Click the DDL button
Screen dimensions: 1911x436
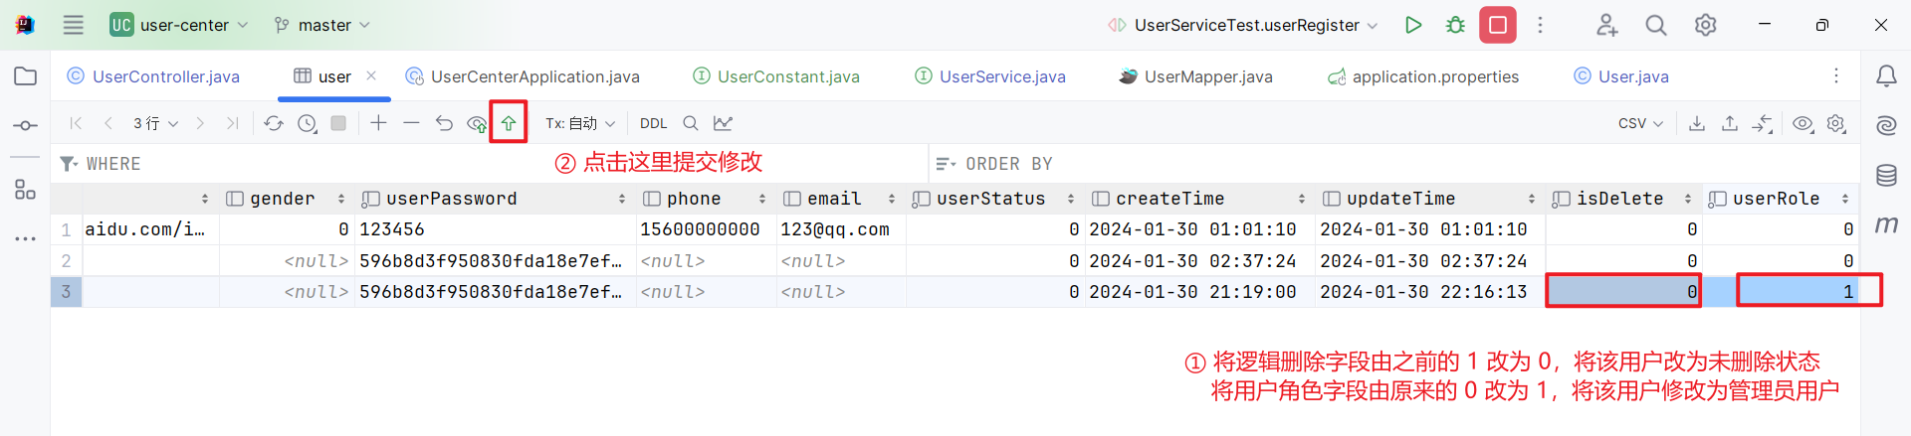(x=653, y=123)
